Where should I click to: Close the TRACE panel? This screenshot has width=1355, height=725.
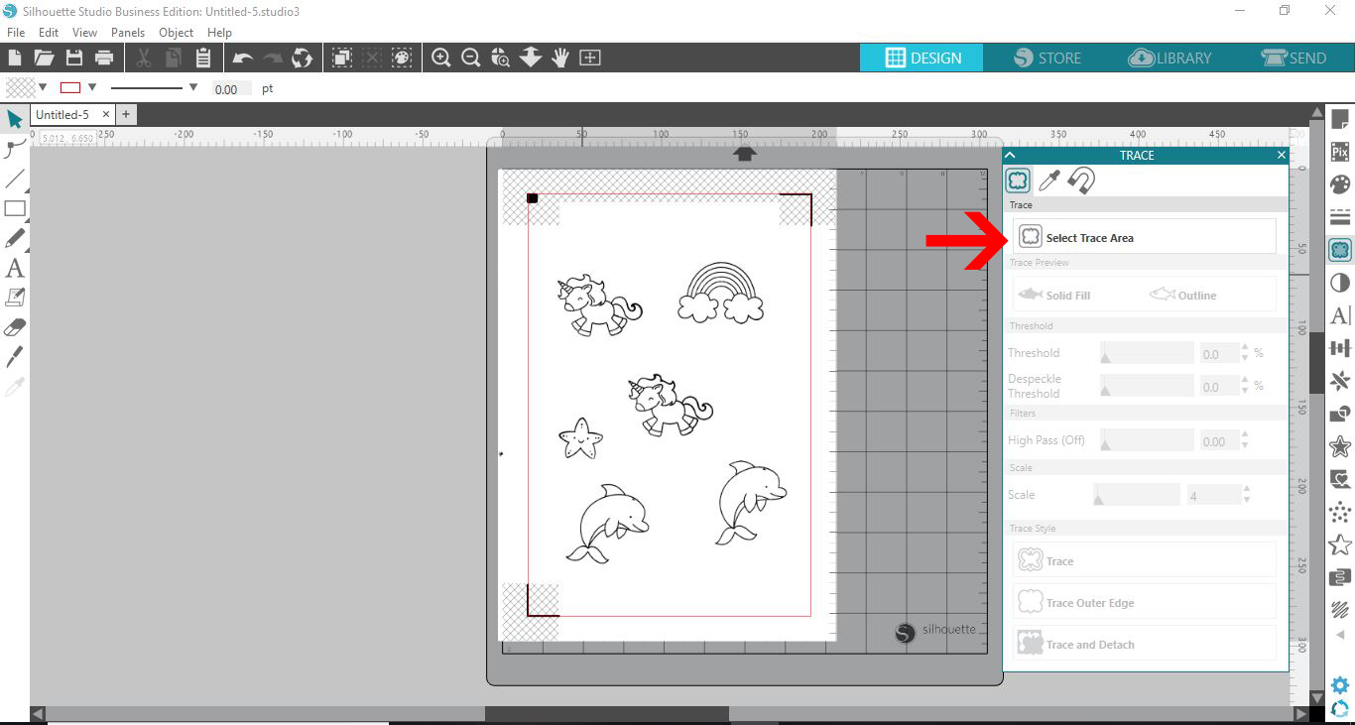[x=1281, y=155]
